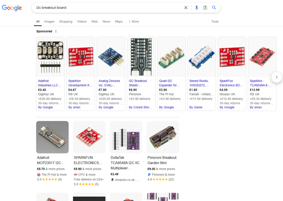Open the Amazon.co.uk seller icon

coord(112,180)
